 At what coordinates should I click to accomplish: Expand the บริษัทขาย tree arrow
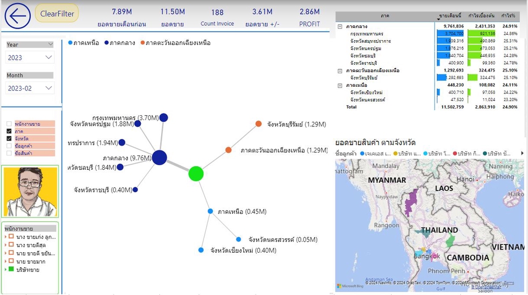[x=5, y=269]
